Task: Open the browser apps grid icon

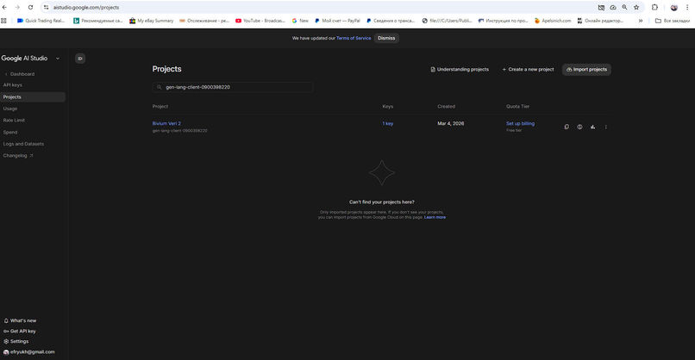Action: [4, 21]
